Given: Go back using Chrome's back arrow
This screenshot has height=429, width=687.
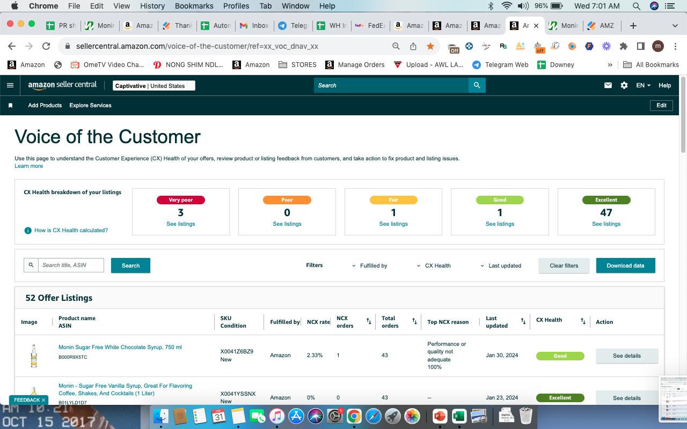Looking at the screenshot, I should pos(12,46).
